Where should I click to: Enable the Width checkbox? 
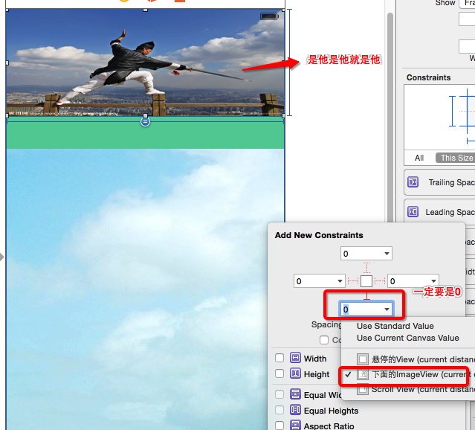[x=279, y=358]
